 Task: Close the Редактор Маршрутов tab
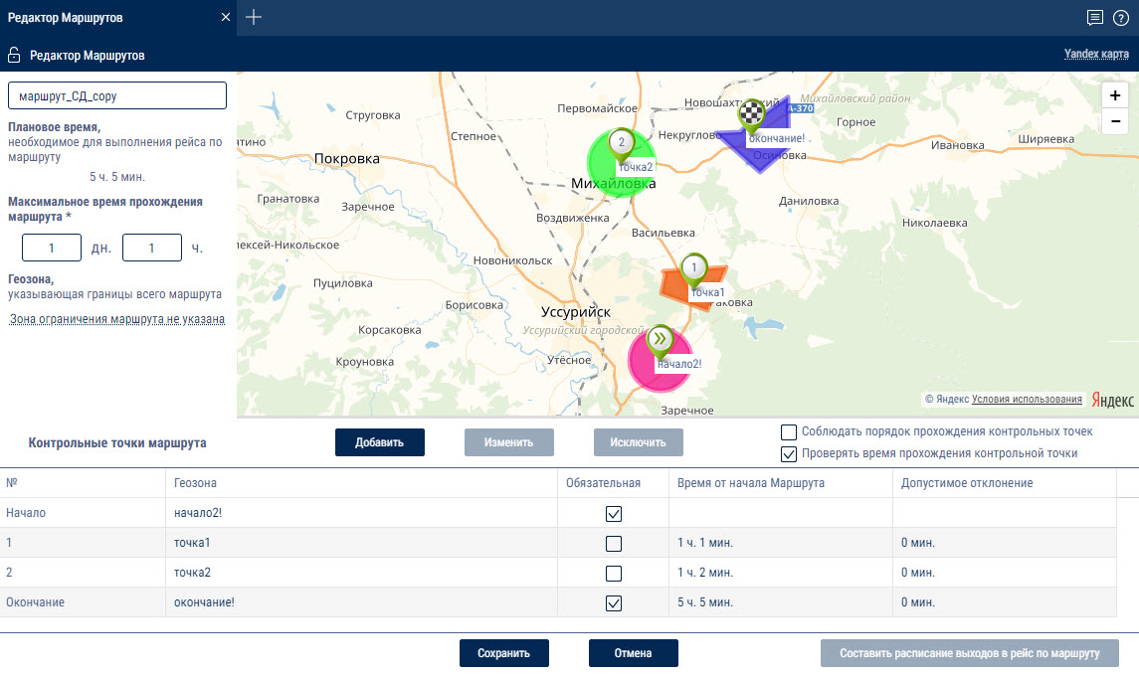point(226,17)
